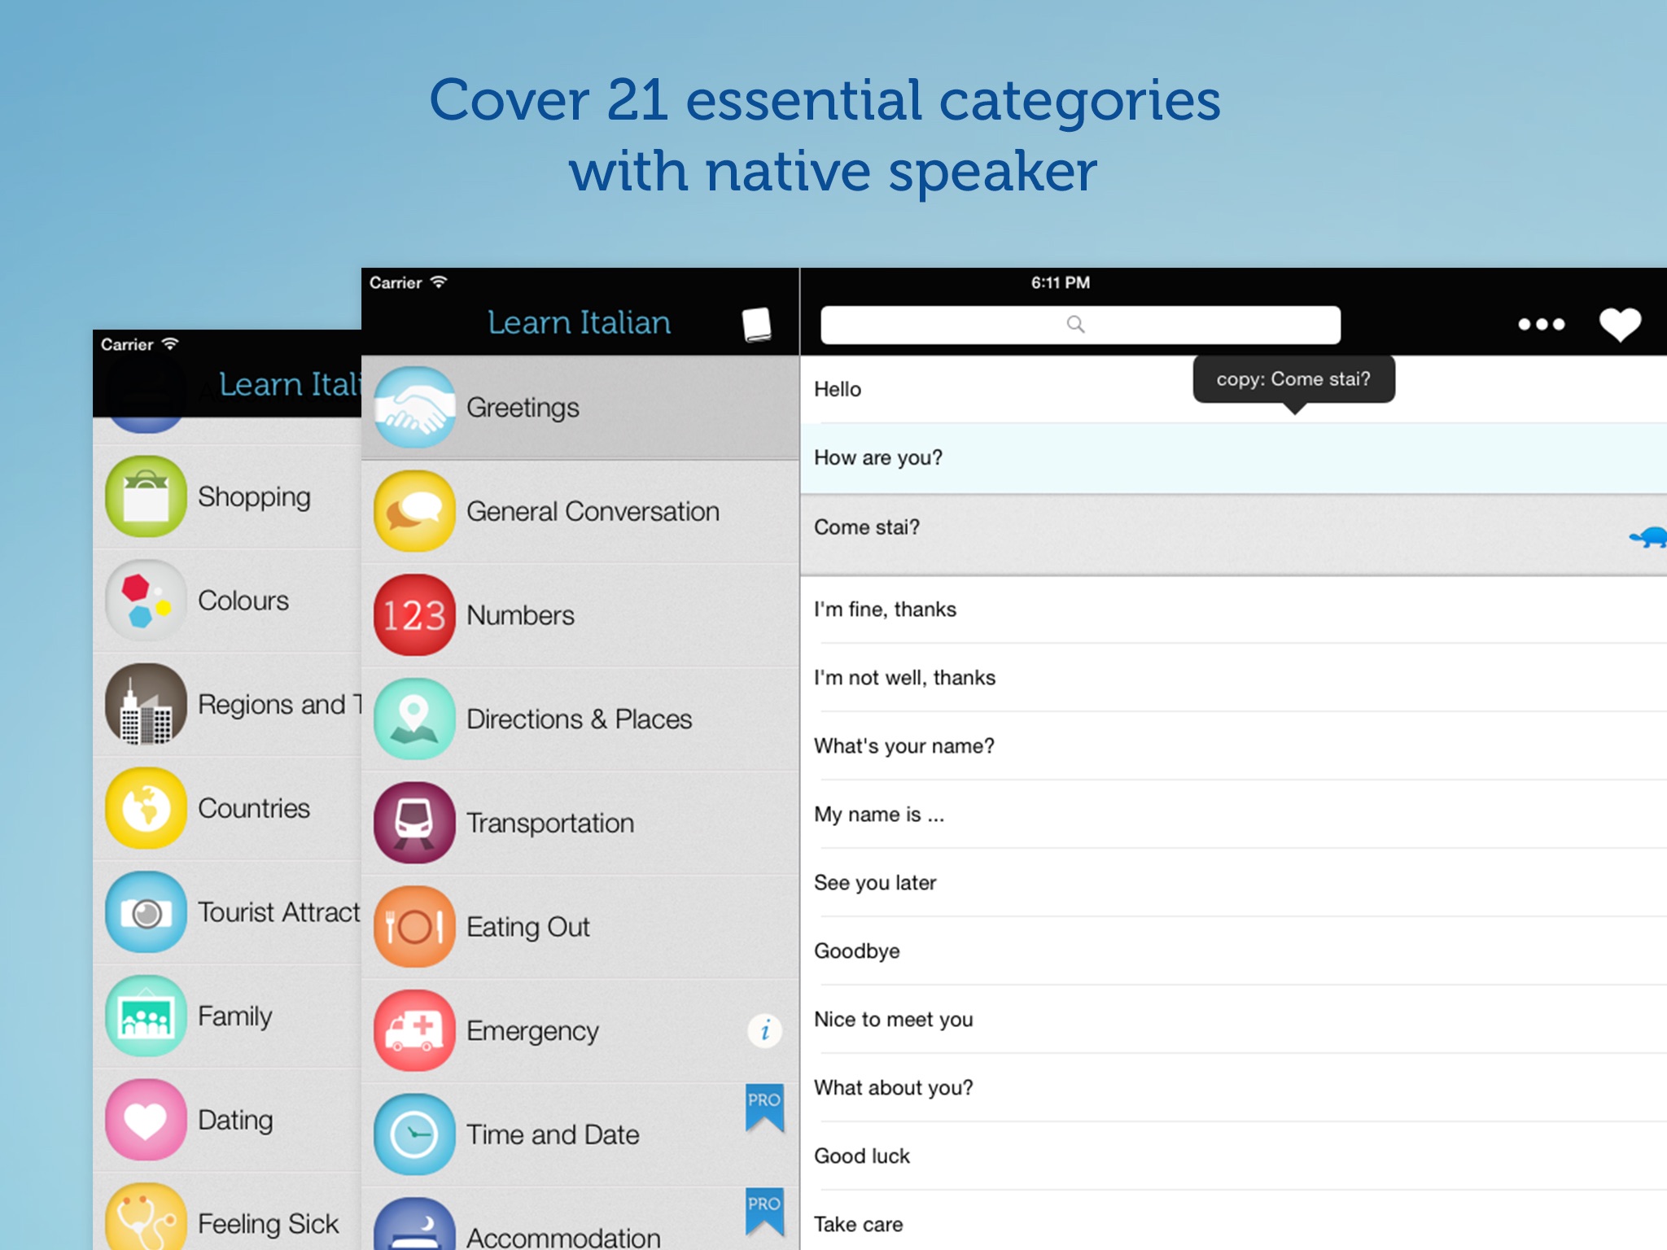This screenshot has height=1250, width=1667.
Task: Open Directions & Places category
Action: (578, 719)
